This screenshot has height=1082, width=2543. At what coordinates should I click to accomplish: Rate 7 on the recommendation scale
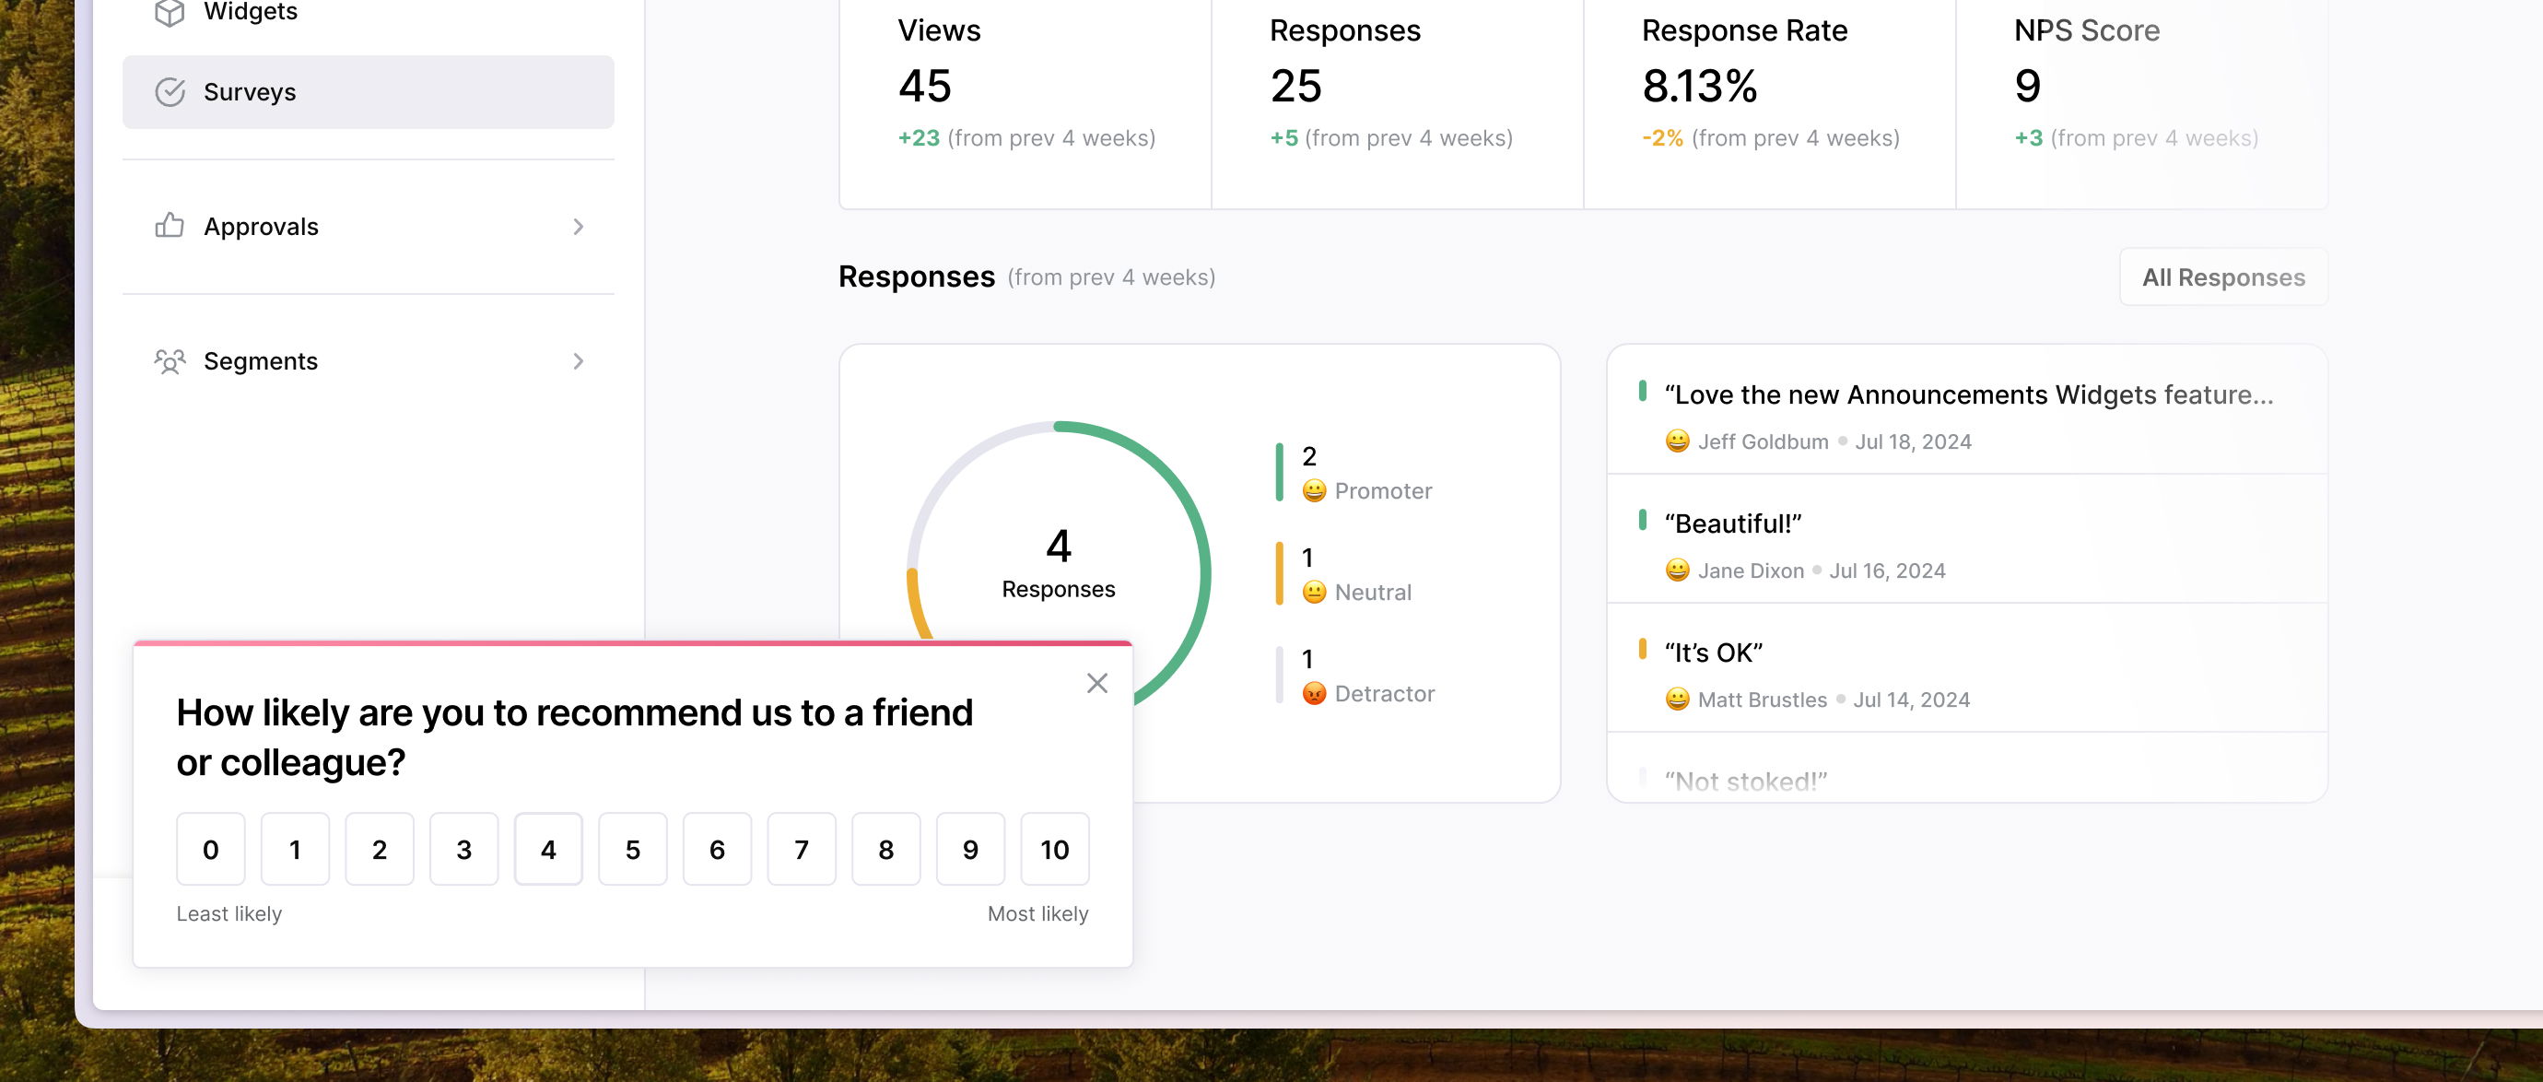pyautogui.click(x=802, y=850)
